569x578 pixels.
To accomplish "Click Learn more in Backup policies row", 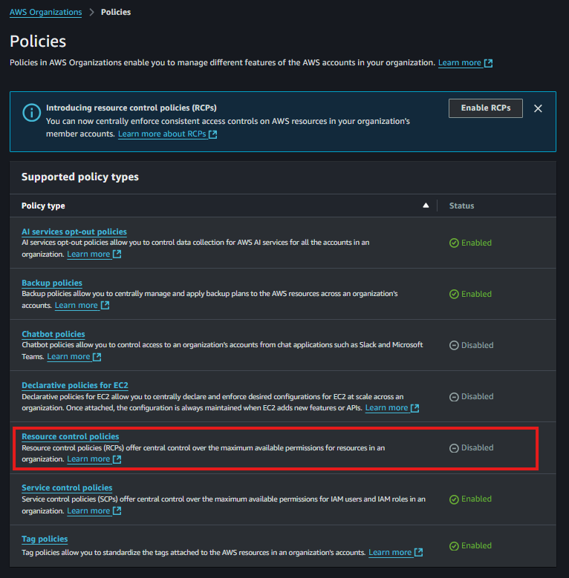I will click(x=77, y=305).
